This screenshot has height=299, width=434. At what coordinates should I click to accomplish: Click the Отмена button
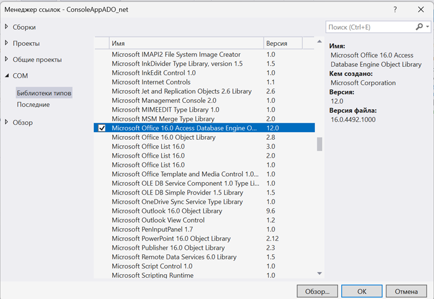coord(406,291)
